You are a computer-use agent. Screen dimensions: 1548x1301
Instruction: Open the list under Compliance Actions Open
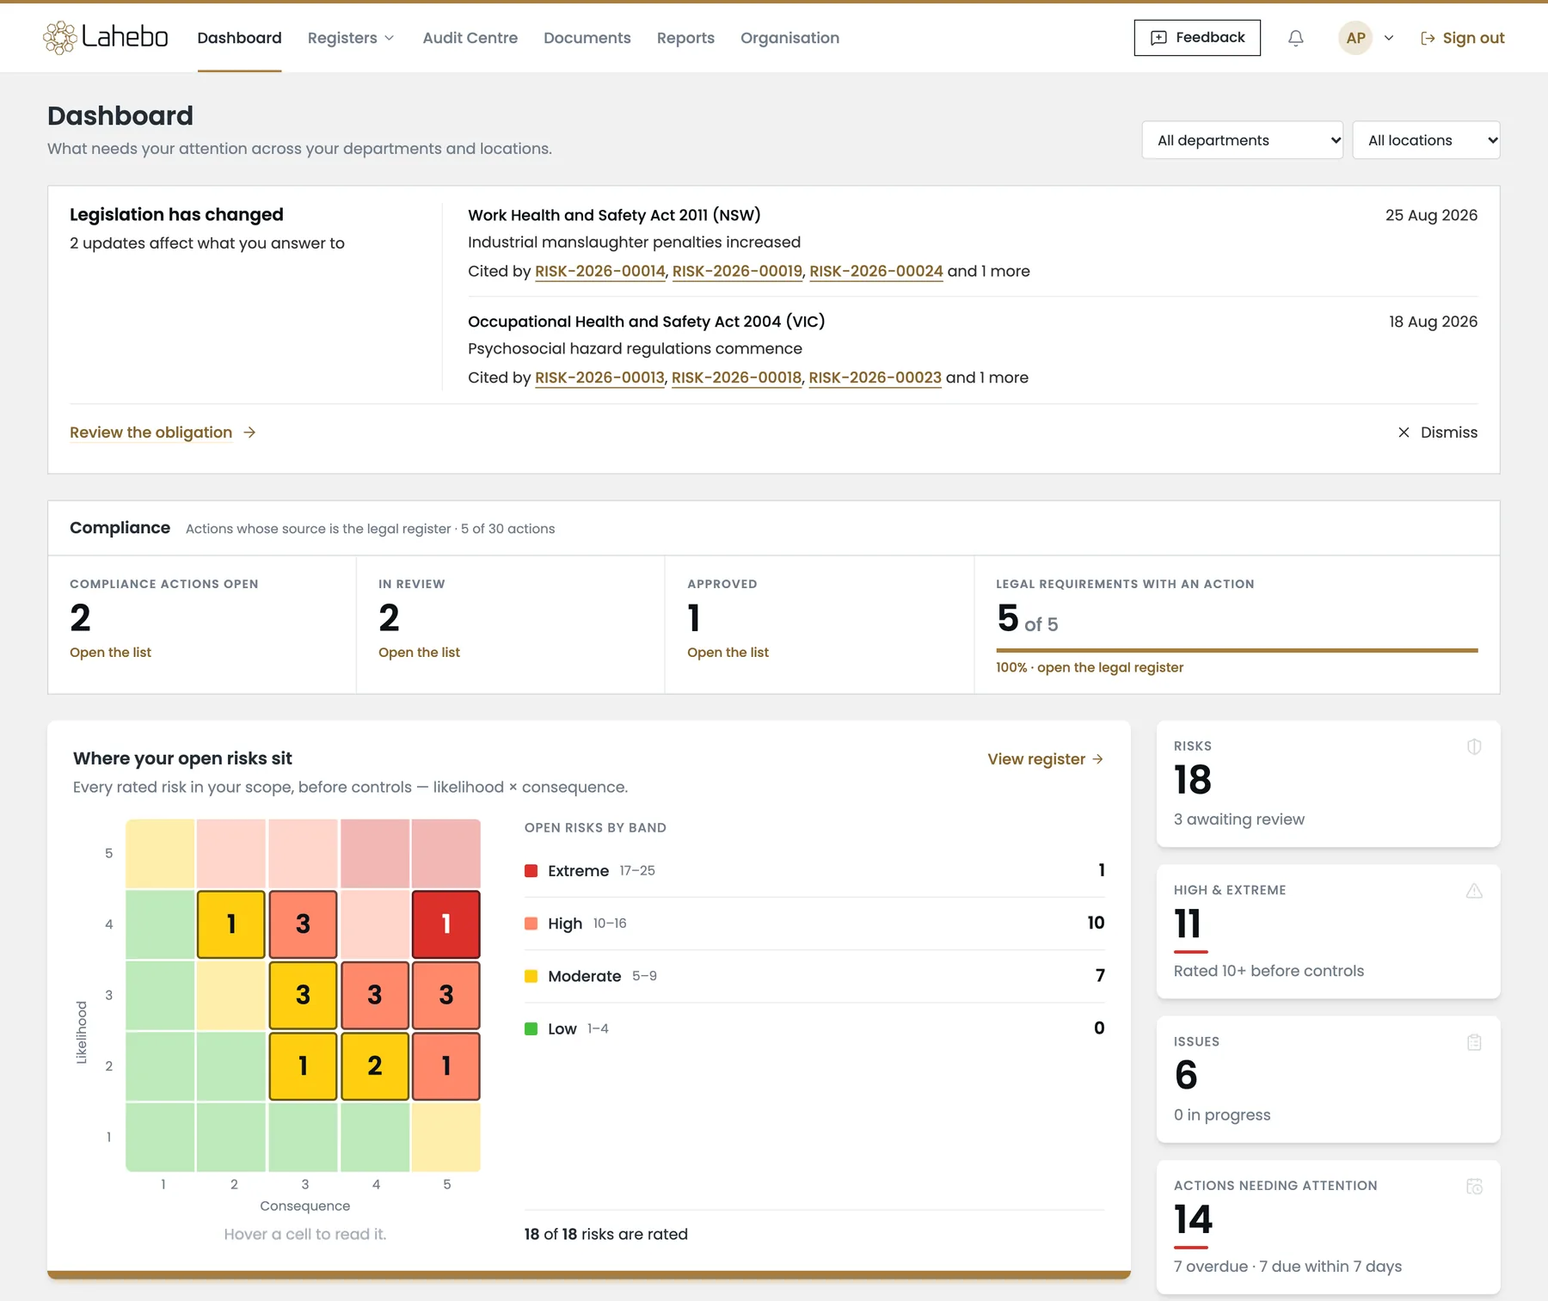[110, 653]
